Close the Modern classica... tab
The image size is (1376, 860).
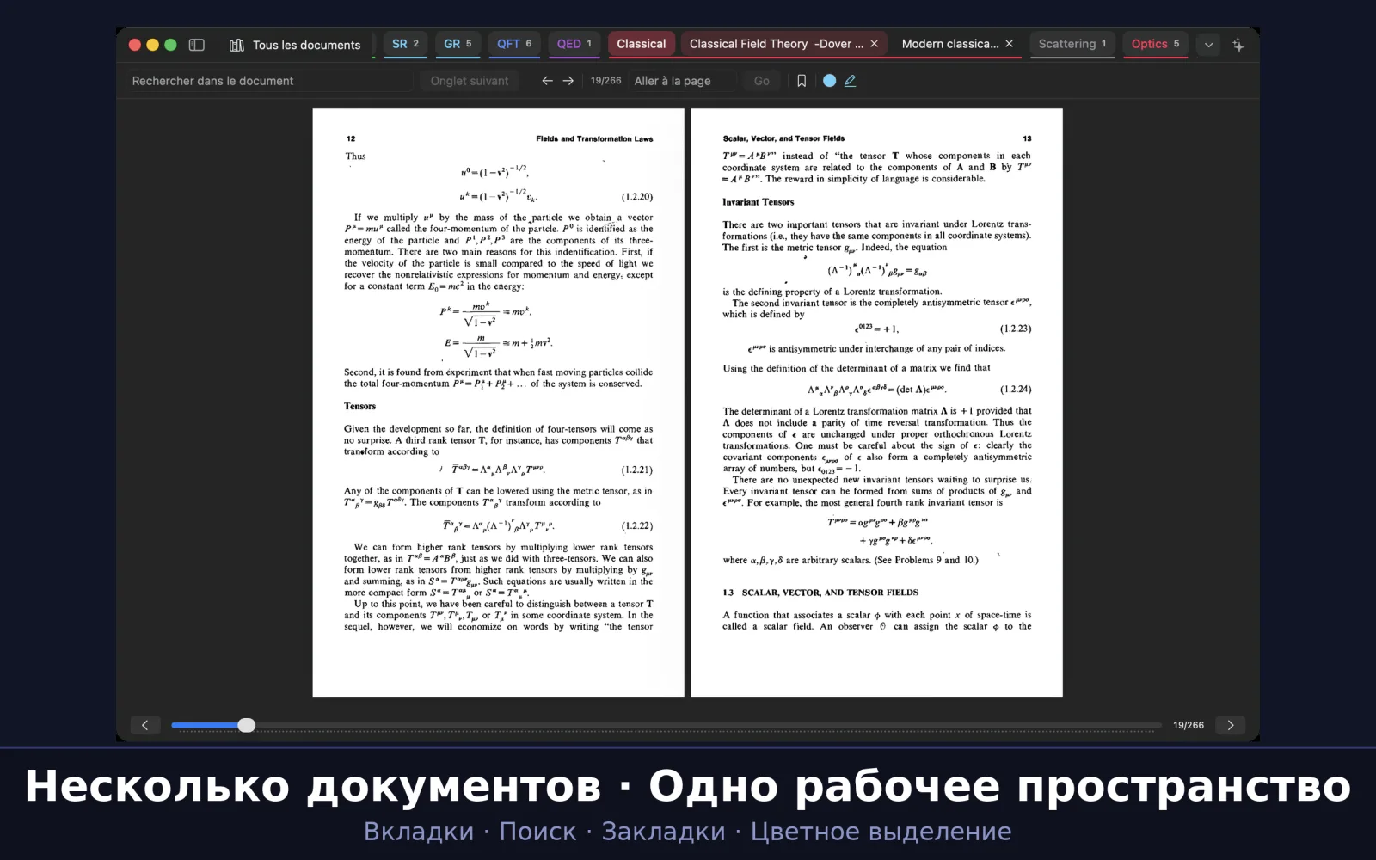(x=1010, y=44)
